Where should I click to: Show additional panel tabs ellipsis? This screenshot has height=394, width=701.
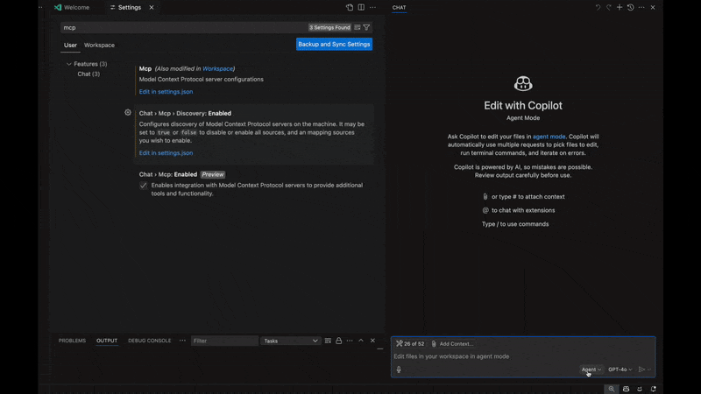(182, 341)
